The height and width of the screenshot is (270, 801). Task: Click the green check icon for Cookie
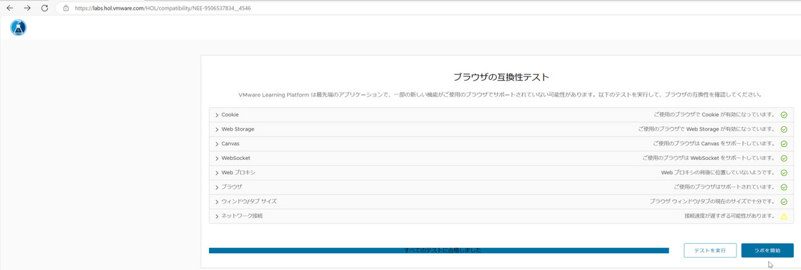point(784,115)
